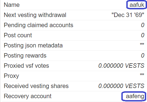Screen dimensions: 147x102
Task: Select the Post count value 0
Action: (x=143, y=35)
